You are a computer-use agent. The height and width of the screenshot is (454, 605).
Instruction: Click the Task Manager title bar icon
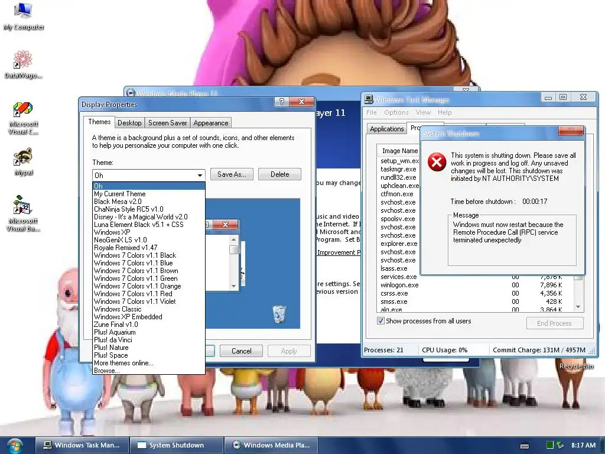point(369,99)
